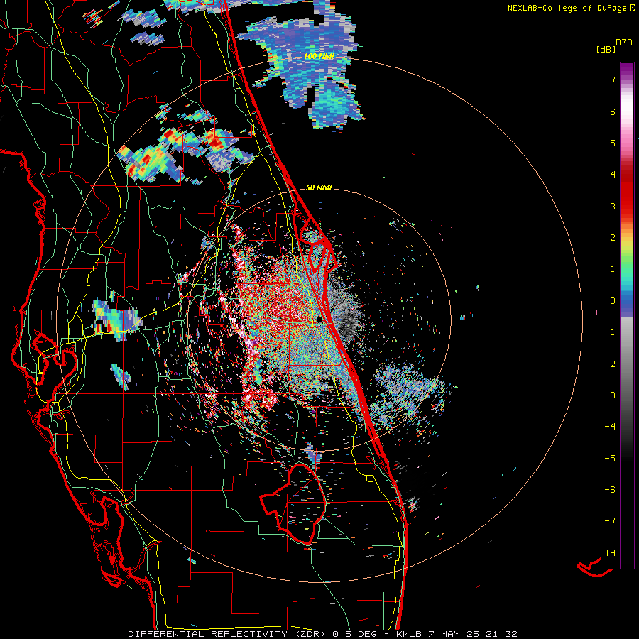Click the -7 value on the color scale
639x639 pixels.
[x=610, y=521]
